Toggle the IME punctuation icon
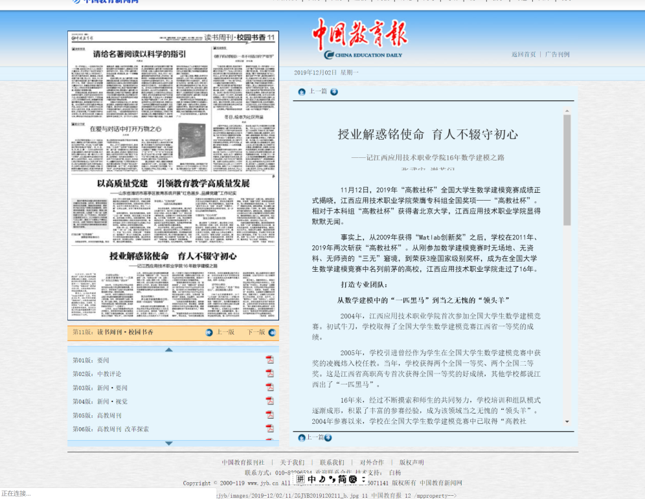Viewport: 645px width, 499px height. [332, 480]
